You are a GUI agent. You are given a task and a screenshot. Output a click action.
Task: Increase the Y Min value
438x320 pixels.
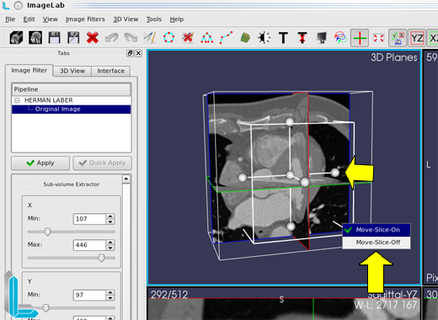coord(110,292)
